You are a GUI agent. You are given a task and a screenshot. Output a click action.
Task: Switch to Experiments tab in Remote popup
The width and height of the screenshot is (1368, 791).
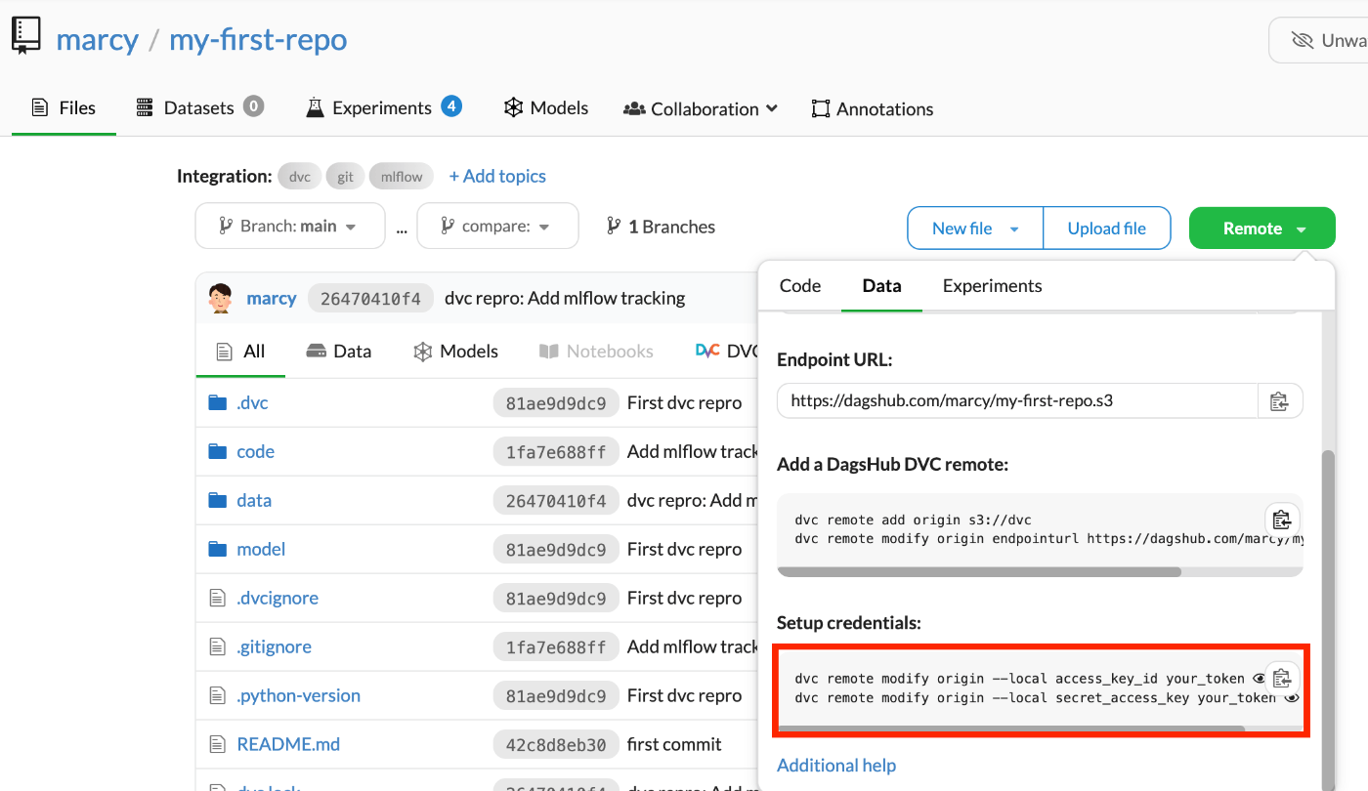(992, 286)
